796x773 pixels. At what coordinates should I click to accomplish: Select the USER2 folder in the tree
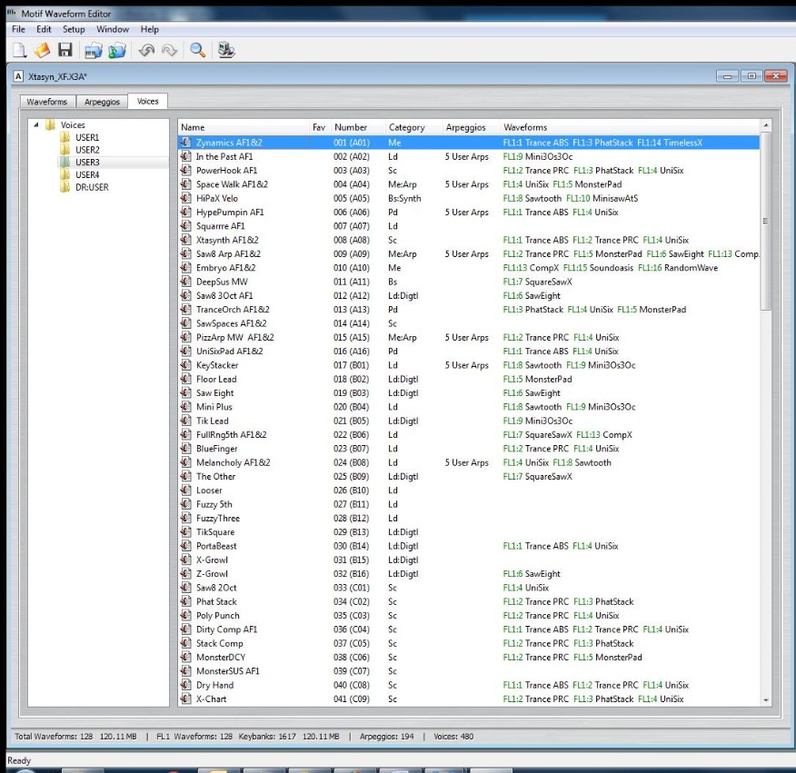click(87, 150)
